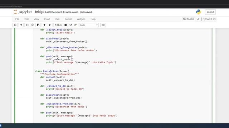Open the Help menu
Screen dimensions: 229x128
(93, 19)
